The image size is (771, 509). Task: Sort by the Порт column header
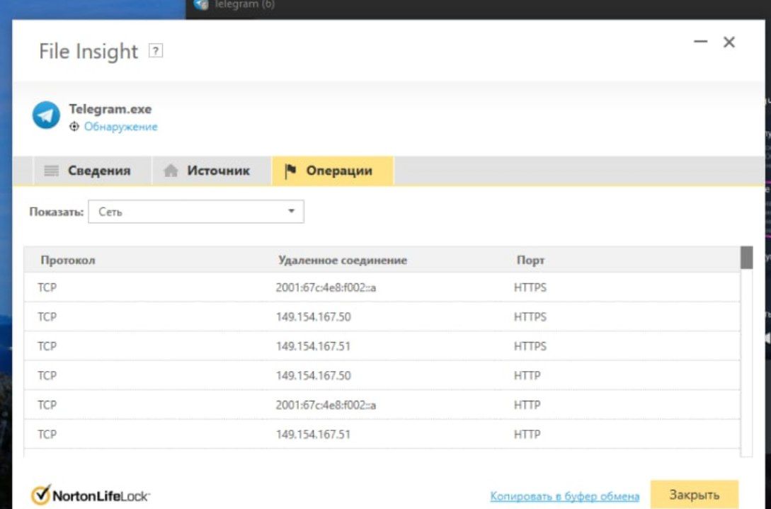point(530,260)
